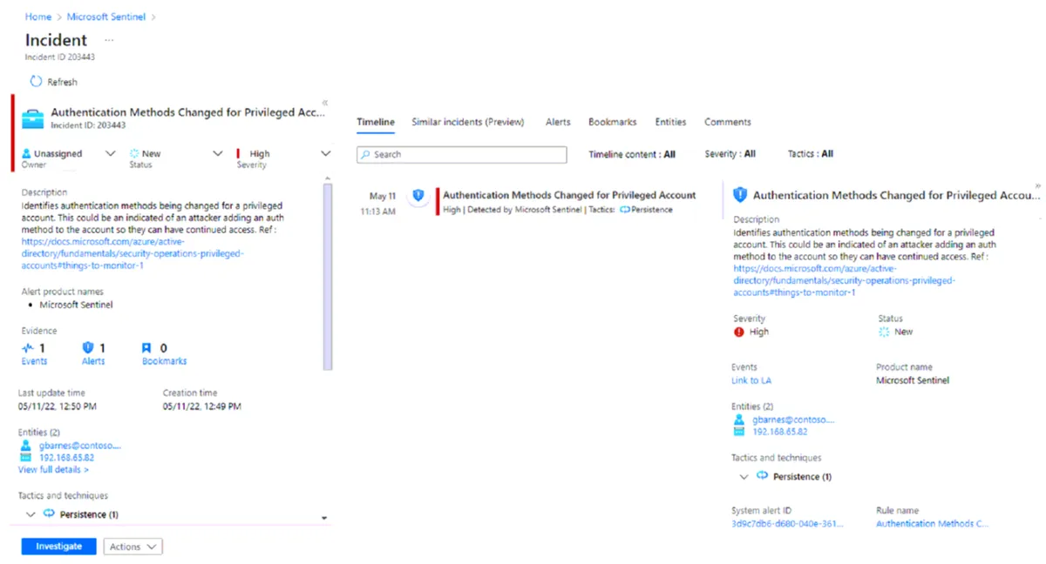Collapse Persistence tactic in alert details
This screenshot has height=564, width=1046.
coord(744,477)
